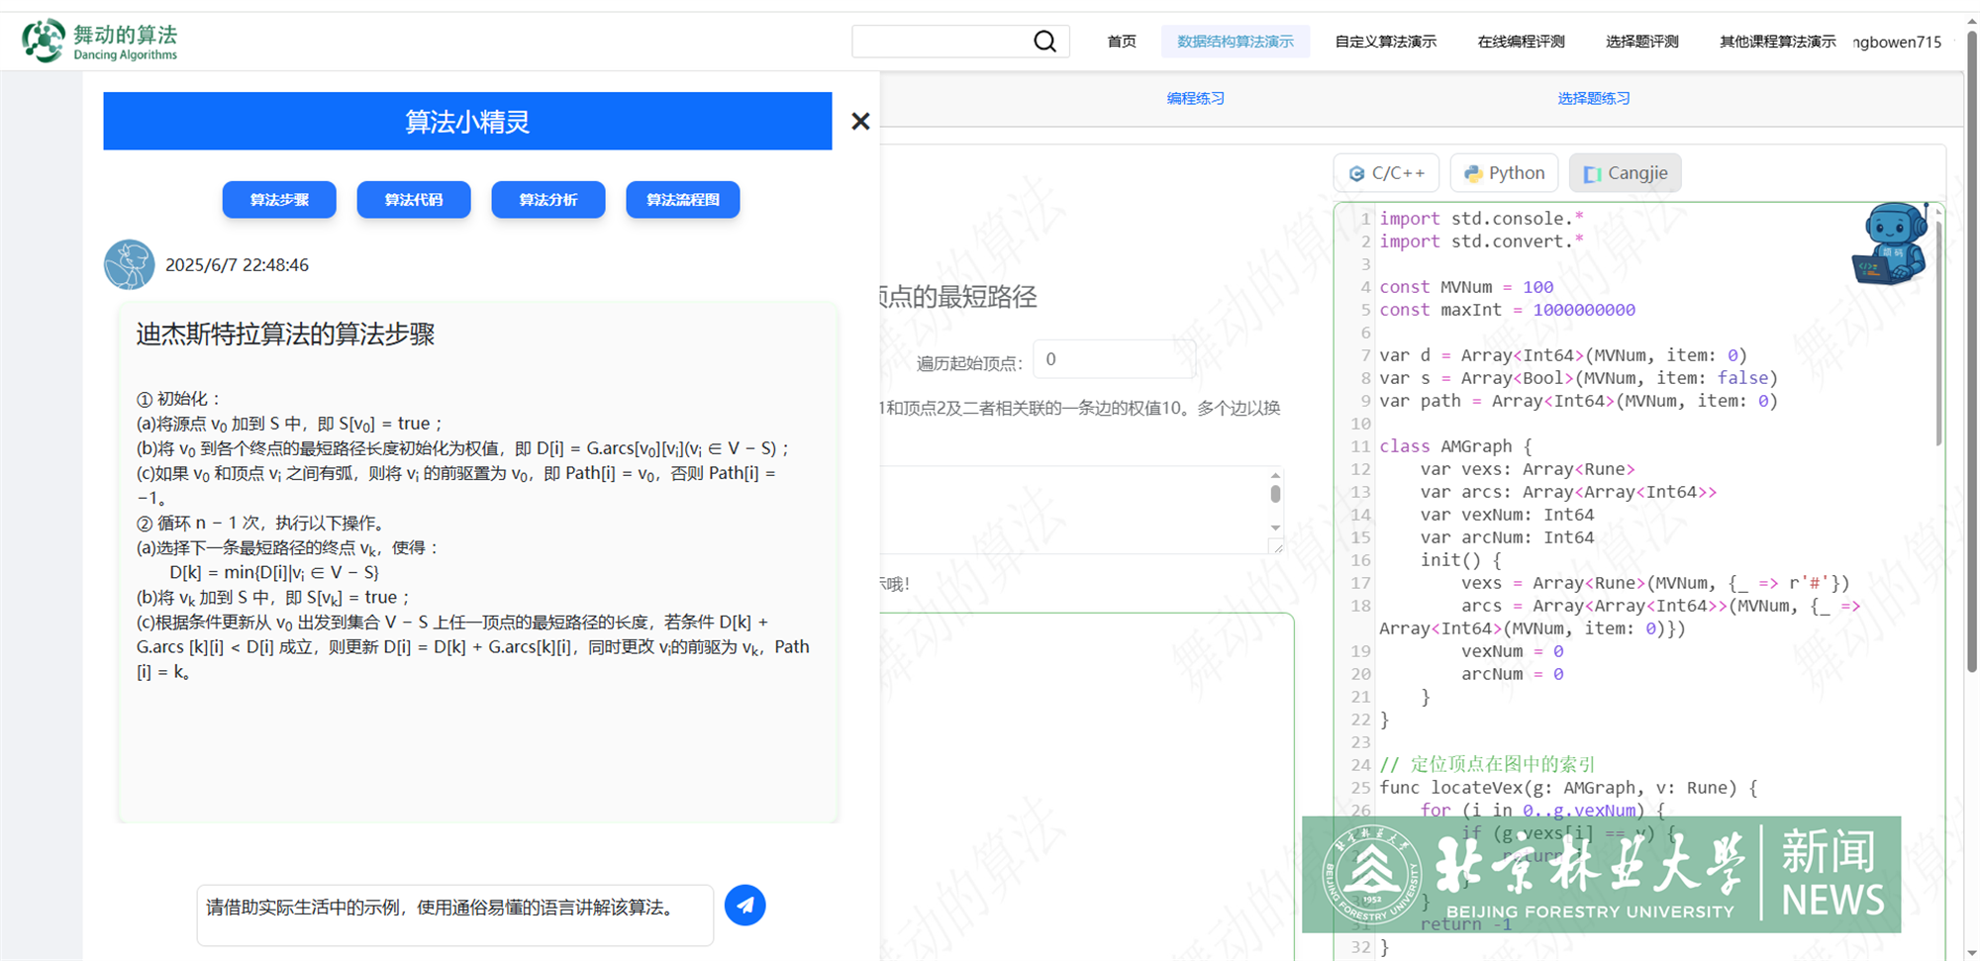
Task: Open 算法分析 in the assistant
Action: 548,200
